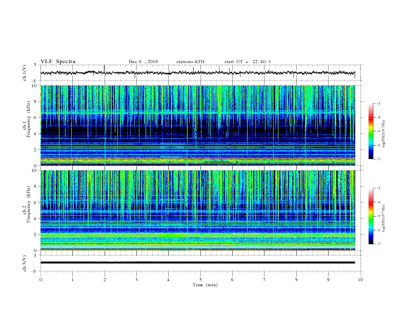Select the 'start UT = 22:40: 1' text
This screenshot has height=314, width=406.
point(248,62)
